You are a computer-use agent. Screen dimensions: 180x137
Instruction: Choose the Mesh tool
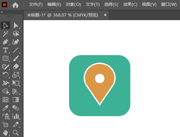point(5,100)
